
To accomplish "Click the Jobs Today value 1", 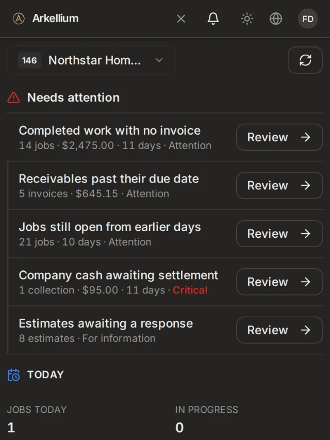I will pos(11,428).
